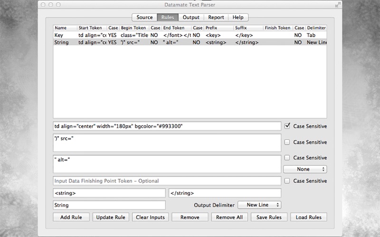The height and width of the screenshot is (237, 380).
Task: Click Clear Inputs button
Action: (150, 217)
